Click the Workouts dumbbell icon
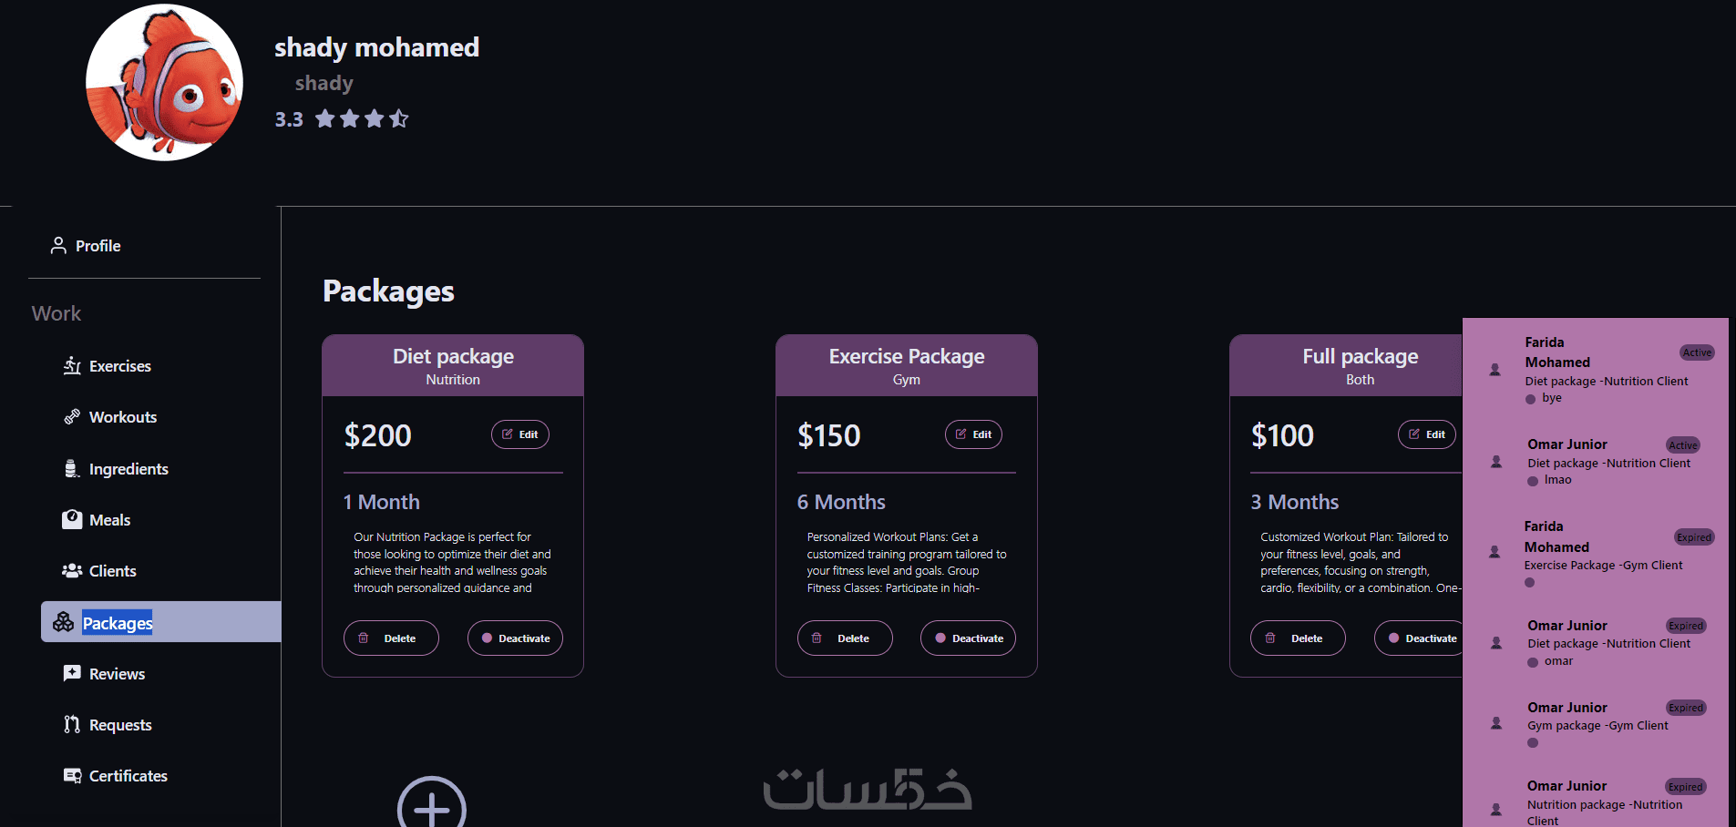1736x827 pixels. [73, 417]
